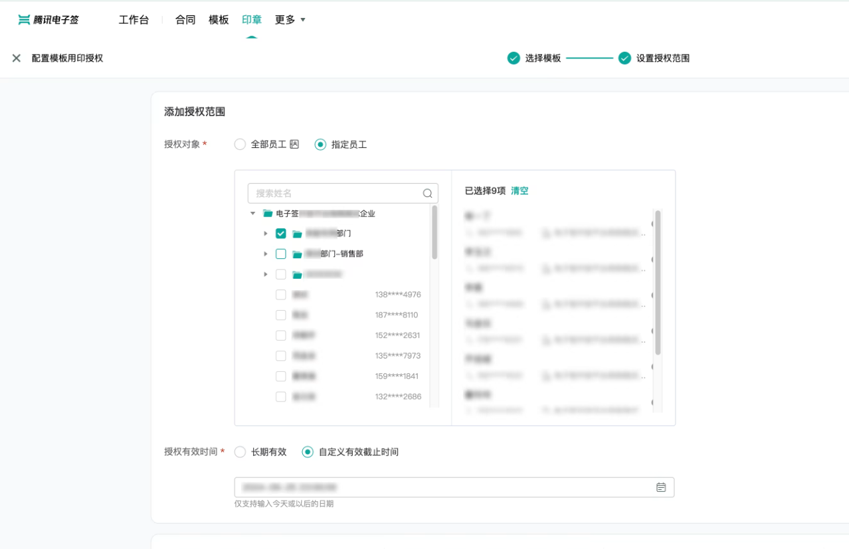Viewport: 849px width, 549px height.
Task: Open the 更多 dropdown menu
Action: (290, 20)
